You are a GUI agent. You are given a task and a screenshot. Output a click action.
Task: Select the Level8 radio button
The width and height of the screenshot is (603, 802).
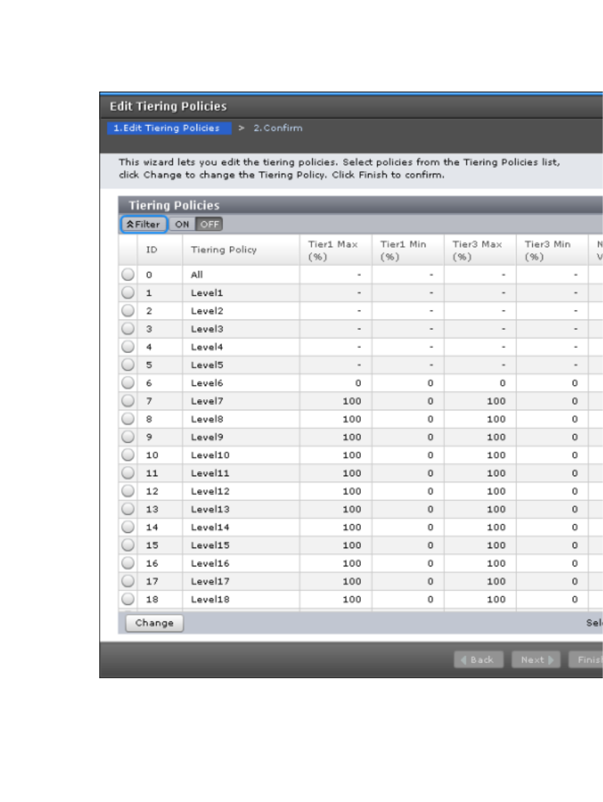point(128,419)
